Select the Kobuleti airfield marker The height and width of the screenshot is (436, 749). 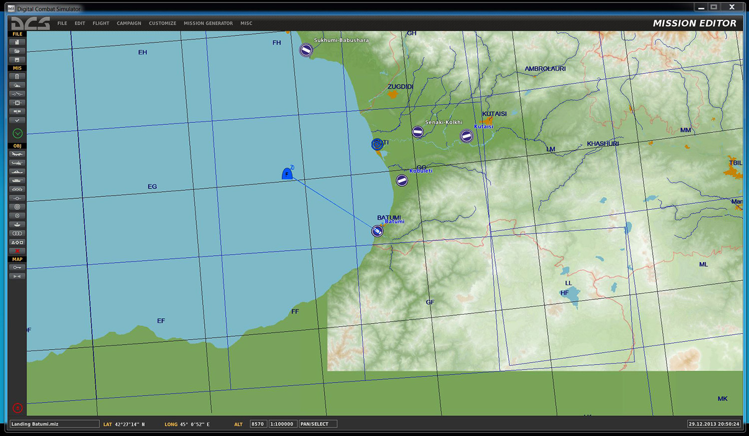402,180
